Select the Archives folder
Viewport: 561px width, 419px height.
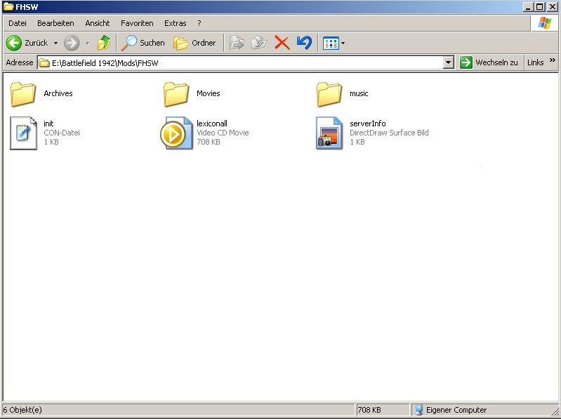tap(24, 93)
